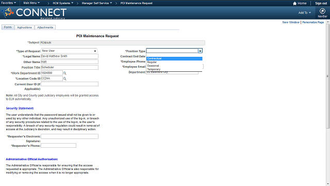Click the POI Maintenance Request title
The image size is (330, 186).
[x=97, y=36]
